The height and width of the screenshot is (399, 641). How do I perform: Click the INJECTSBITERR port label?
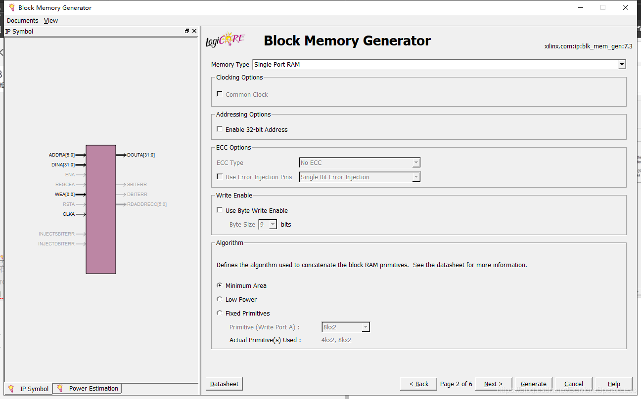click(57, 234)
